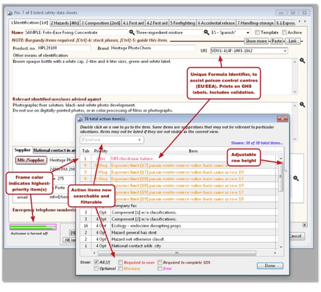Viewport: 321px width, 292px height.
Task: Click the app icon in action items dialog title
Action: pos(80,118)
